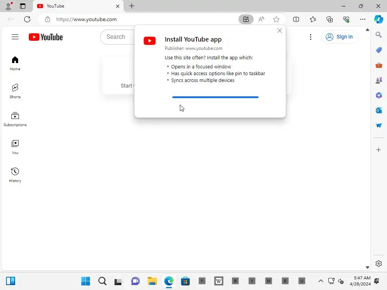Open Split screen view

point(296,19)
